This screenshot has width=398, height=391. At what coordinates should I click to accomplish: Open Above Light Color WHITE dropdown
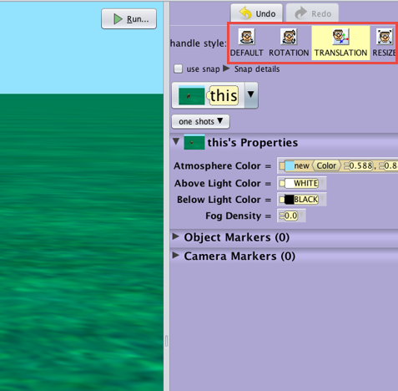tap(322, 183)
